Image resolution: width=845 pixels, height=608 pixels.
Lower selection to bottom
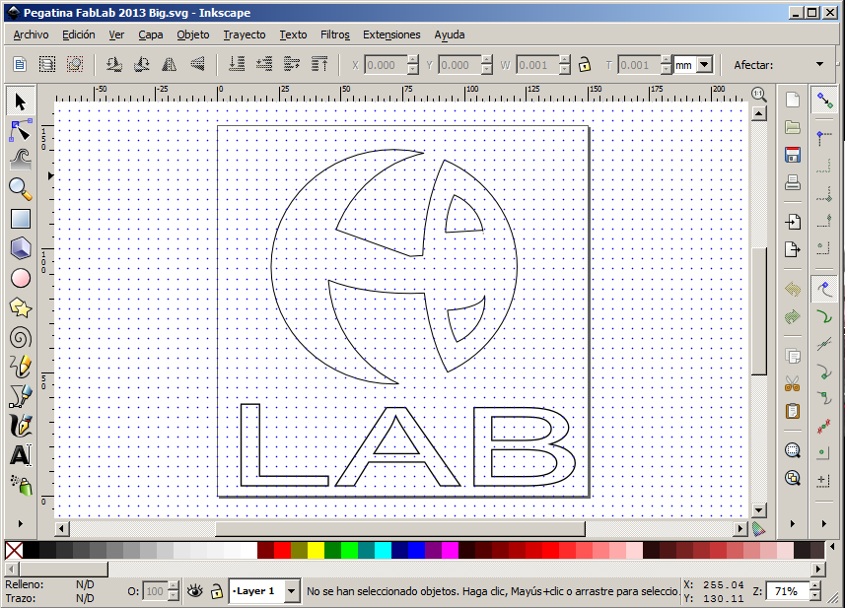[x=237, y=65]
